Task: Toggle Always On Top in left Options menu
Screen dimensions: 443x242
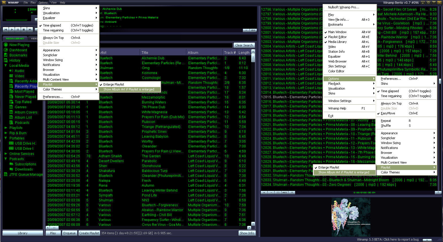Action: [68, 38]
